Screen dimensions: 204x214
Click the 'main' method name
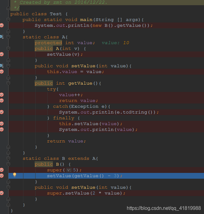[x=86, y=19]
